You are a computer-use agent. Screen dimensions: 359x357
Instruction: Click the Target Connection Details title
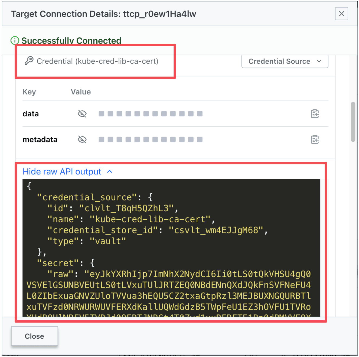(104, 14)
